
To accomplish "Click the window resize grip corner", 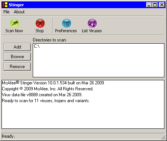I will [163, 137].
